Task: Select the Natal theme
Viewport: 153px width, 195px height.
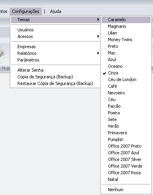Action: (x=126, y=179)
